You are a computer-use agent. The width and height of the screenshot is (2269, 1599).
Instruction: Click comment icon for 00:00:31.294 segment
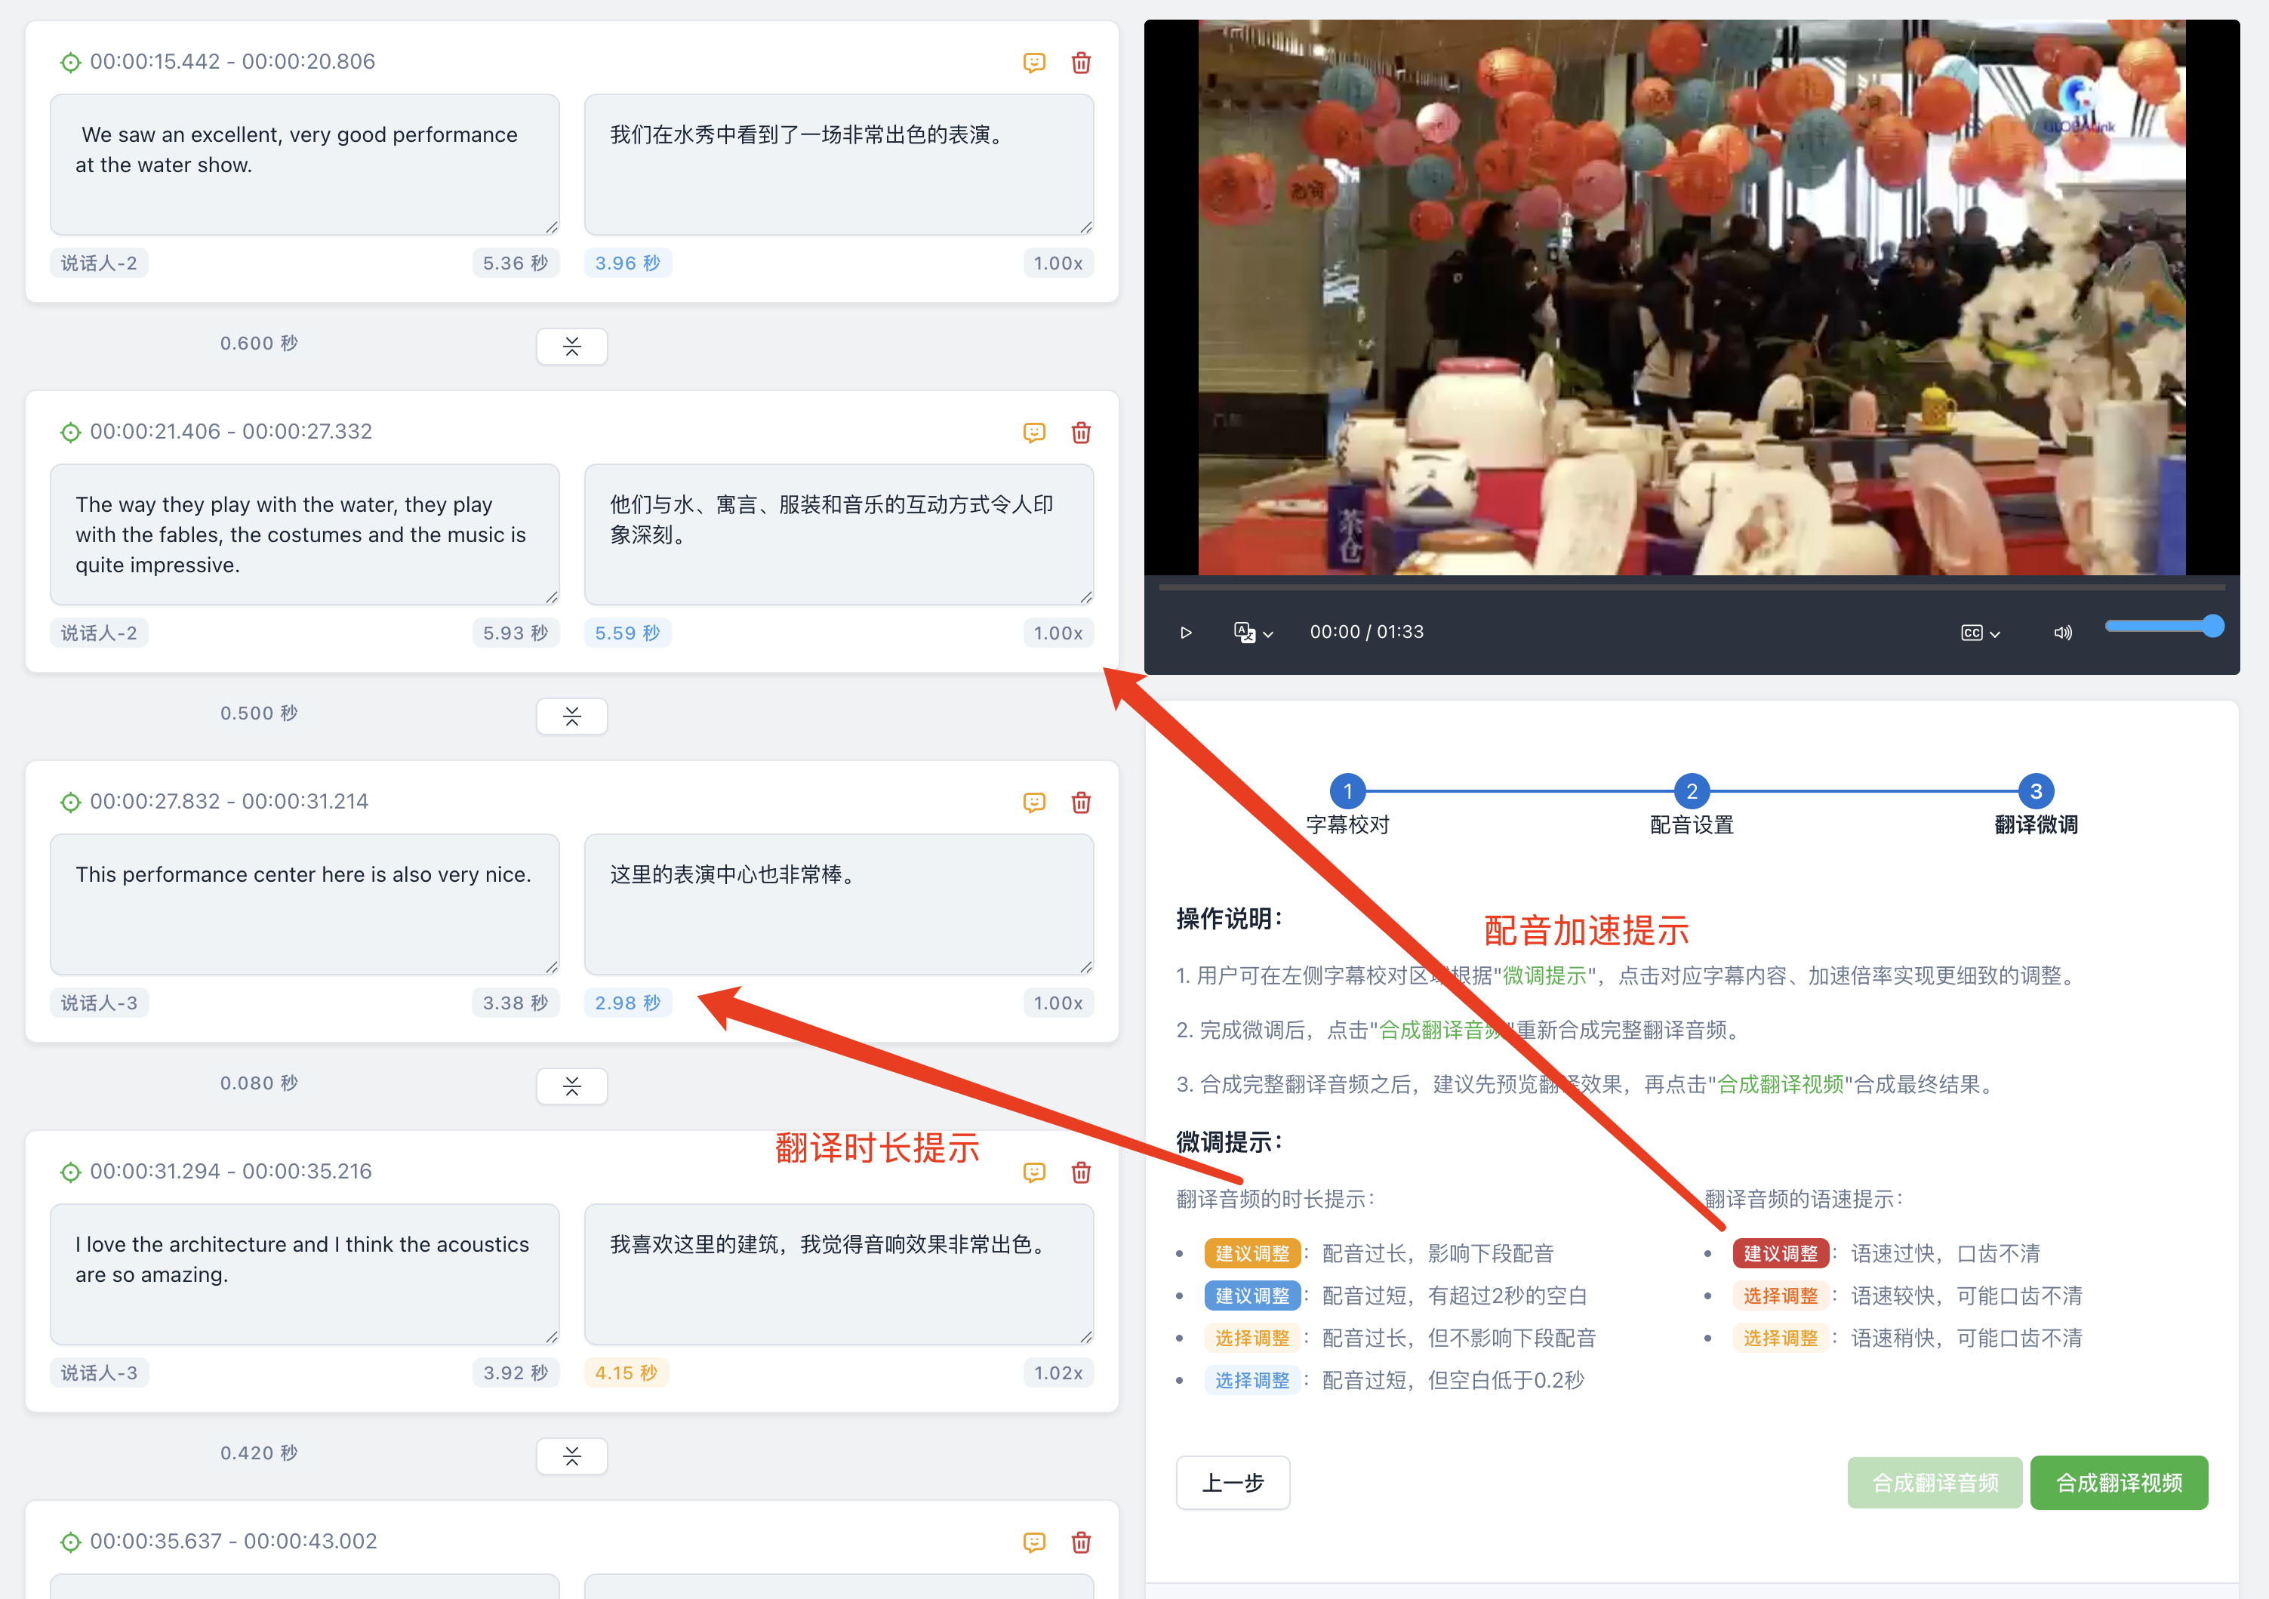click(x=1033, y=1172)
